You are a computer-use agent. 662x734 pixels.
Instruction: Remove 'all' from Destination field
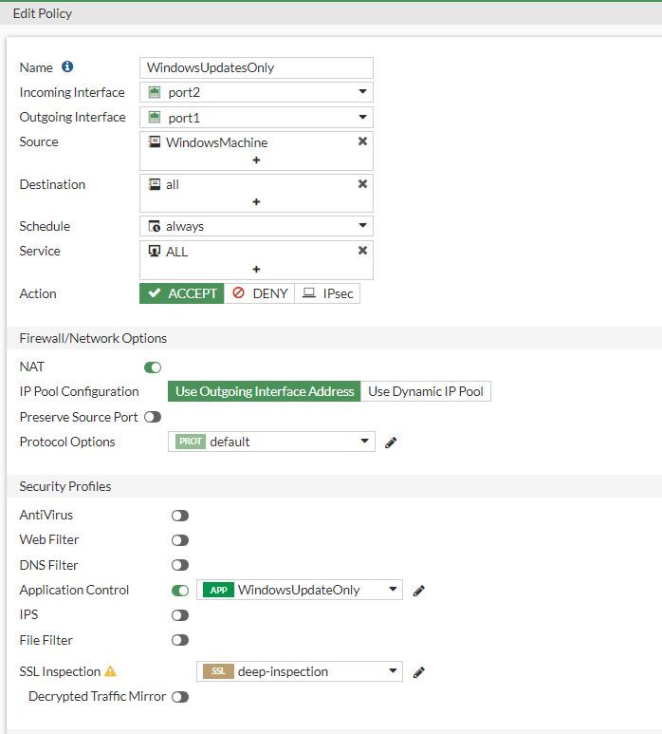[362, 184]
